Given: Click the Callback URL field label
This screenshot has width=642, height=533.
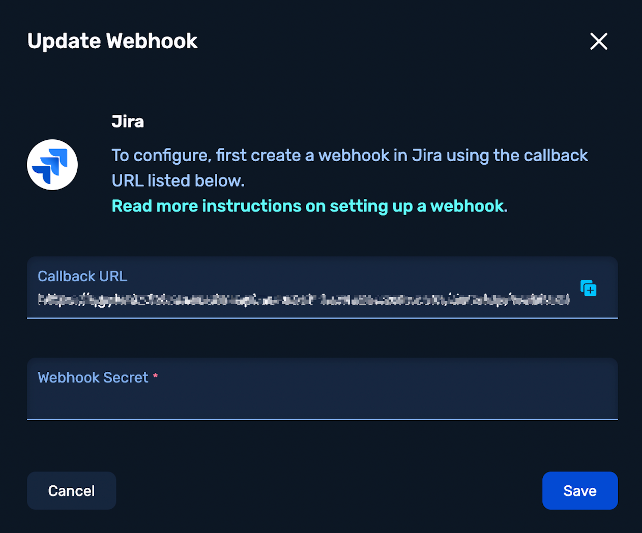Looking at the screenshot, I should click(82, 276).
